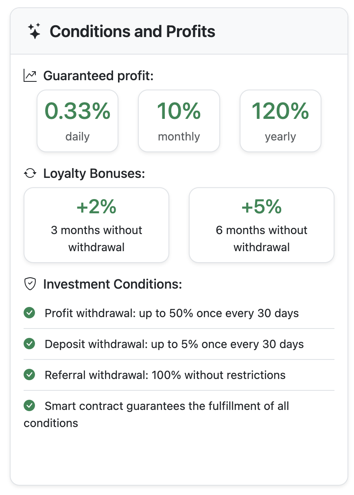Select the 10% monthly profit card

click(x=179, y=121)
